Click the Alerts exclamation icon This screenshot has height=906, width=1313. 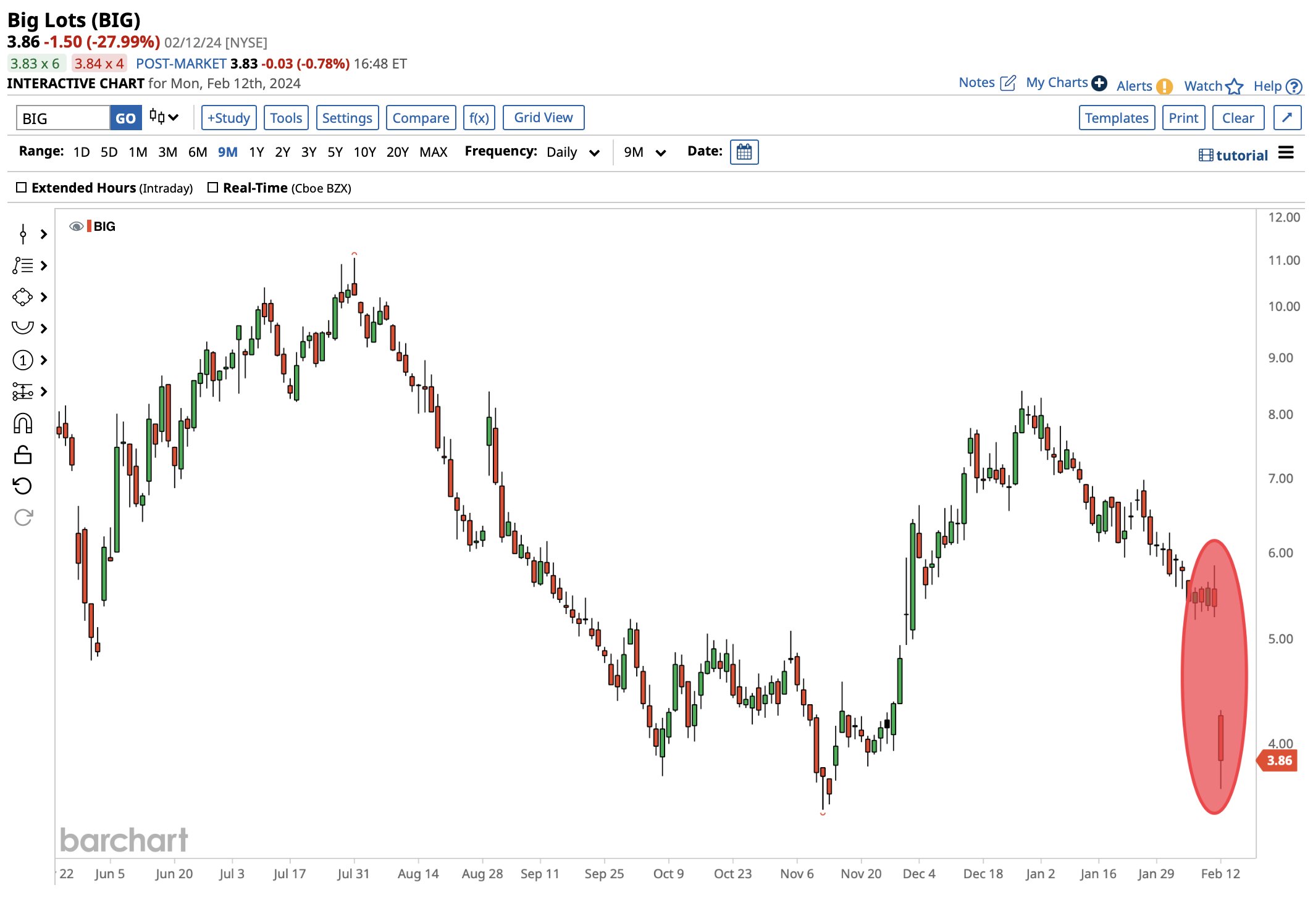(x=1164, y=86)
